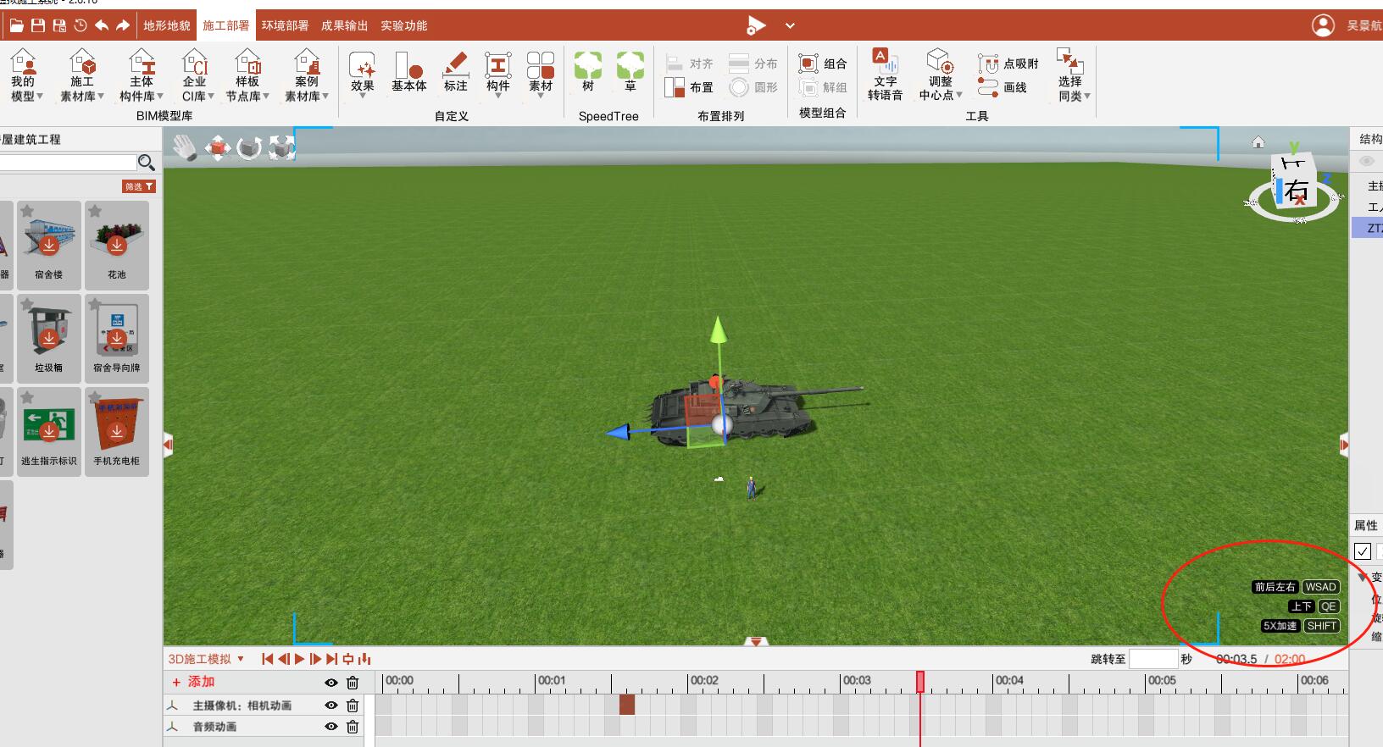1383x747 pixels.
Task: Select the 标注 annotation tool
Action: point(456,72)
